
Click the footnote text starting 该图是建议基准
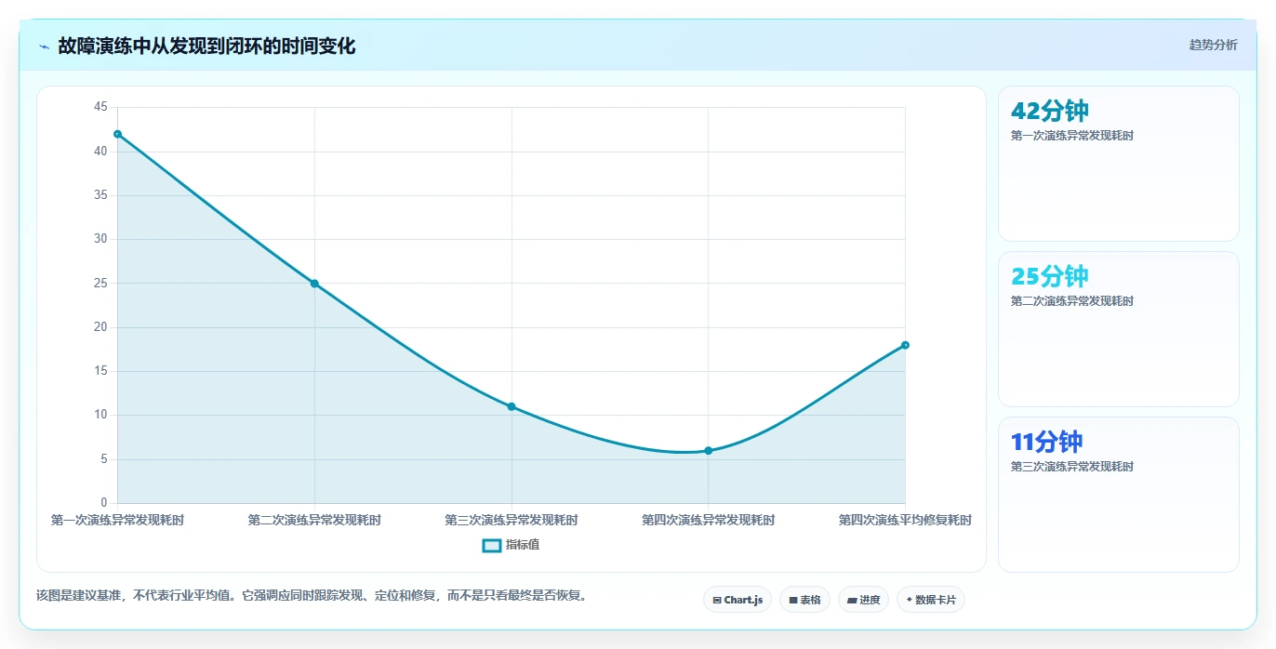pyautogui.click(x=313, y=595)
